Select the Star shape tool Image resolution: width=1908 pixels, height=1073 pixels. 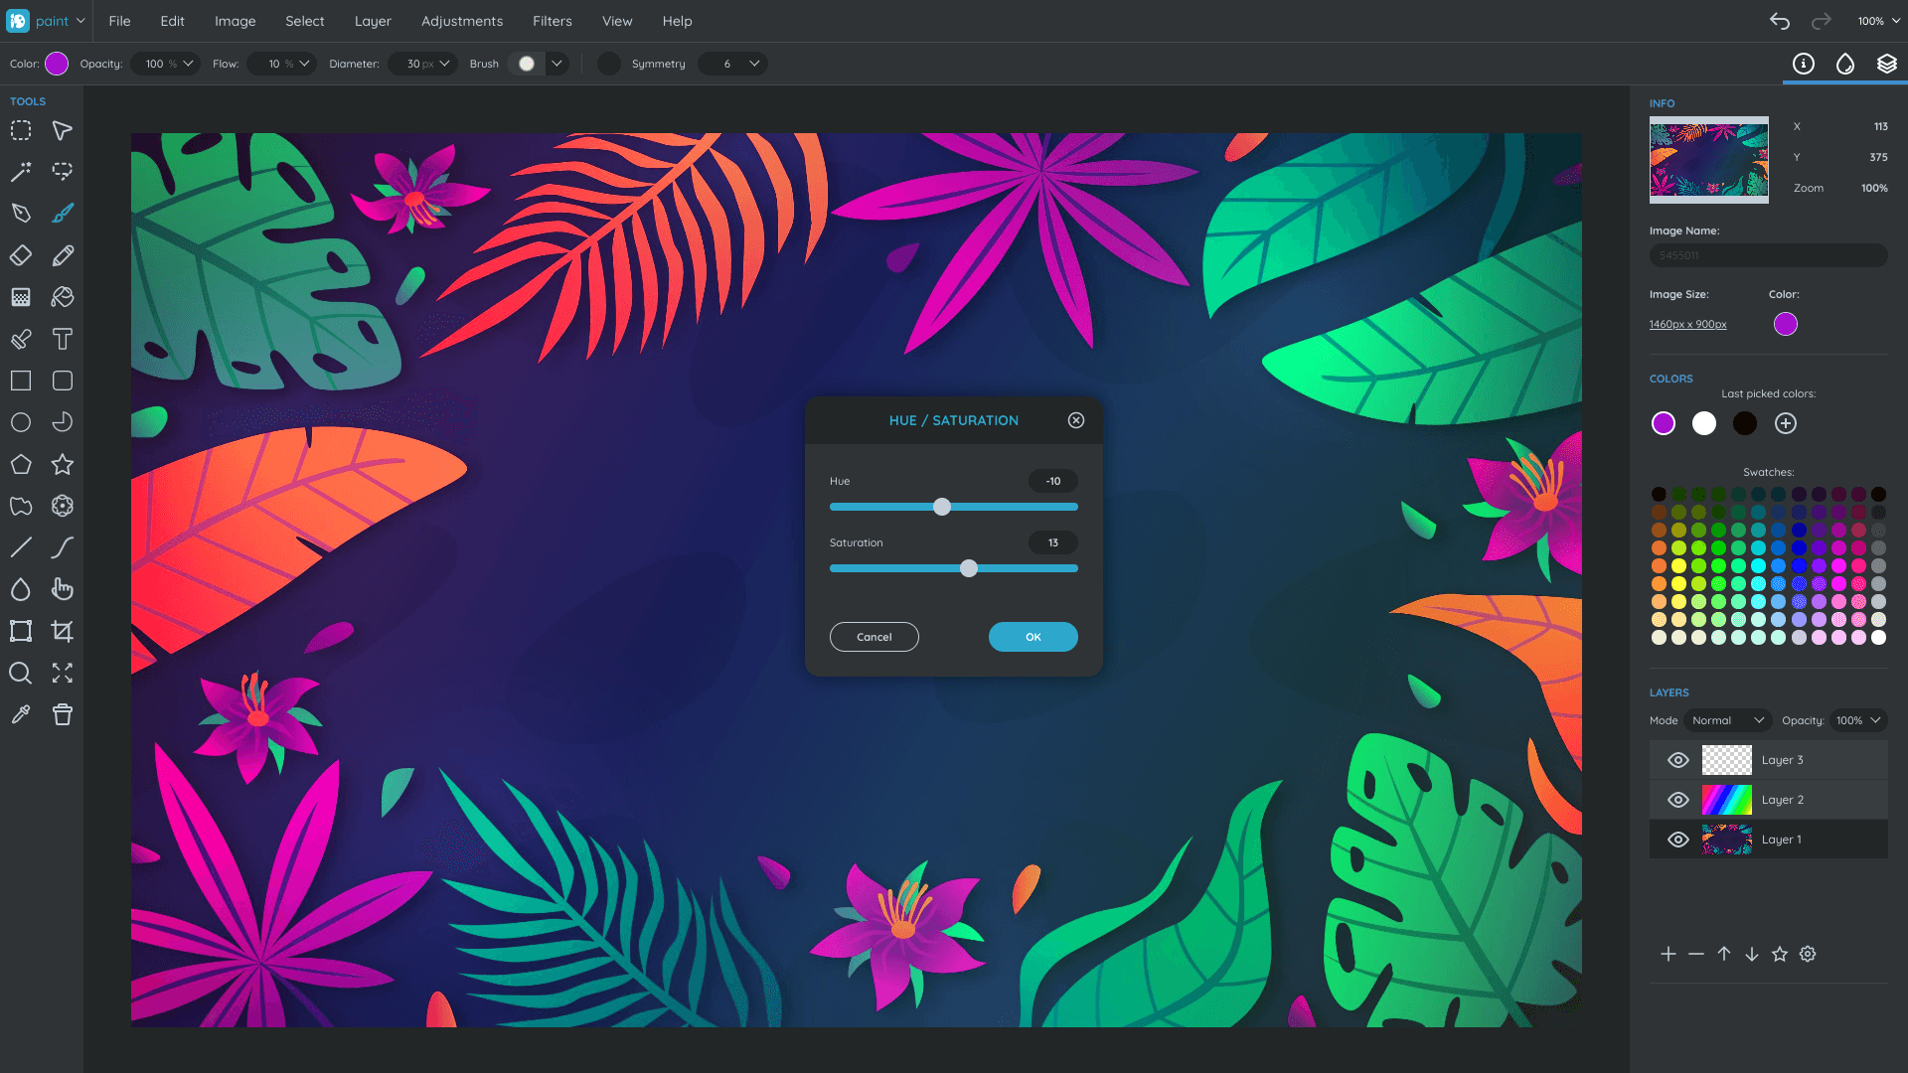click(x=63, y=464)
